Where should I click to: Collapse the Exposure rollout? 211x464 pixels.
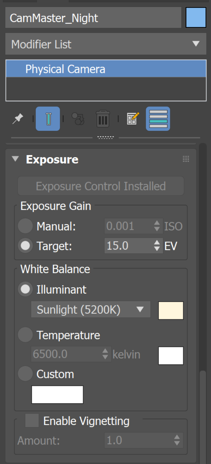tap(15, 159)
